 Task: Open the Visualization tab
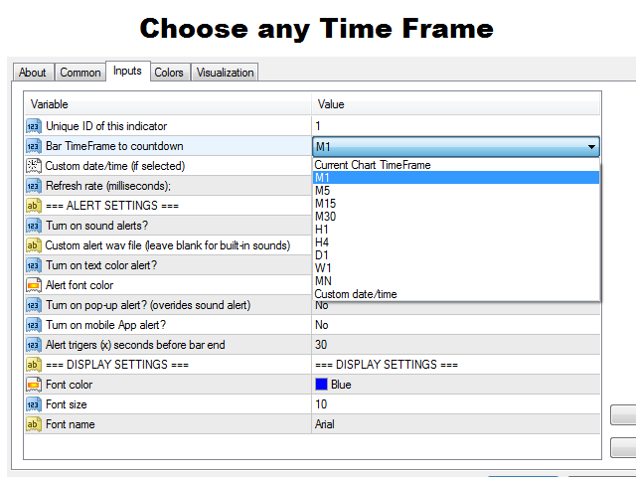pyautogui.click(x=225, y=73)
